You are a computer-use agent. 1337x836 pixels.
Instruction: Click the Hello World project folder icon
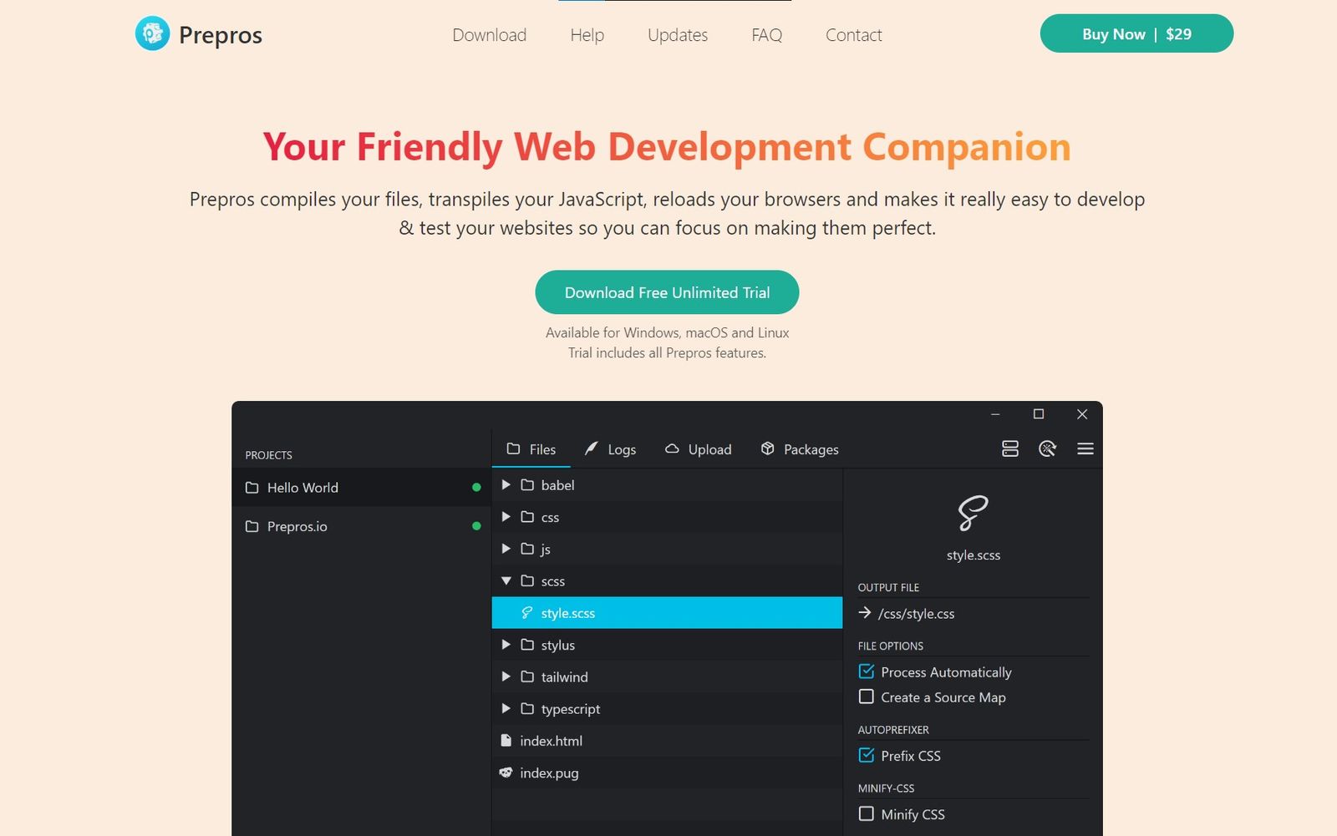tap(252, 488)
